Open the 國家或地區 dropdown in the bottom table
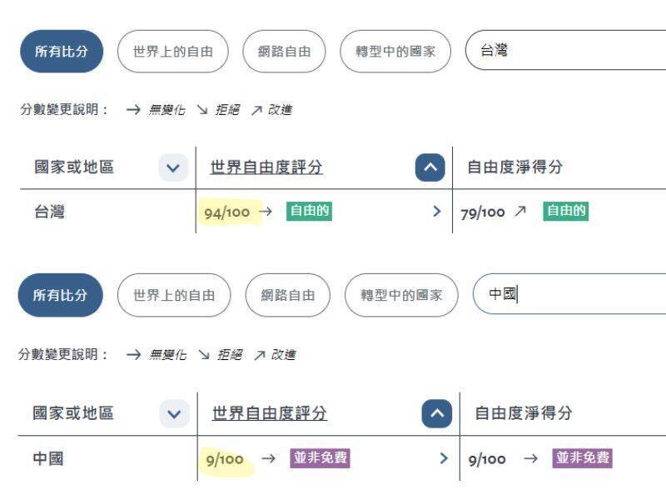 (172, 412)
